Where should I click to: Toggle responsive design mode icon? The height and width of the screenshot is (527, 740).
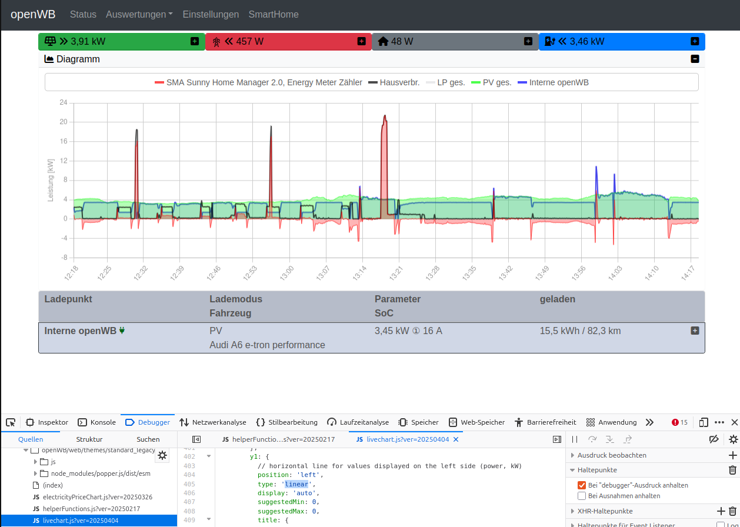pos(704,422)
